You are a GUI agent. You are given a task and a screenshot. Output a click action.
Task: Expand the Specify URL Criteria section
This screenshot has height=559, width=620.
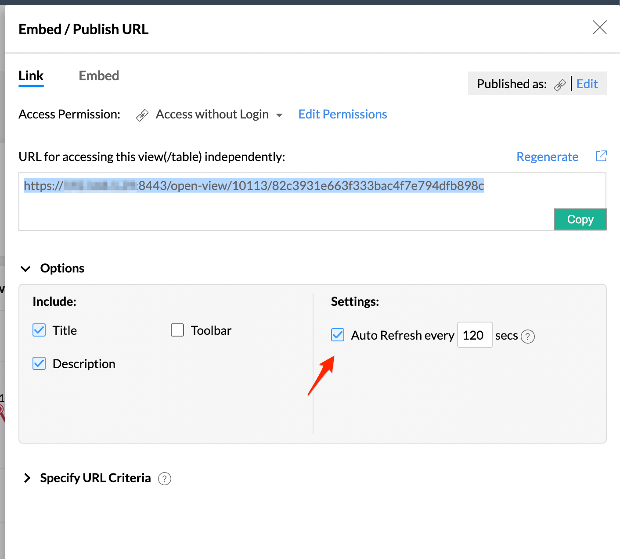27,478
